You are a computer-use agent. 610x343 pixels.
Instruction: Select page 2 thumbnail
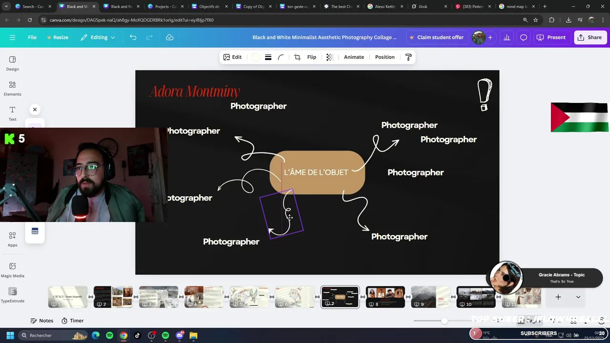click(113, 297)
